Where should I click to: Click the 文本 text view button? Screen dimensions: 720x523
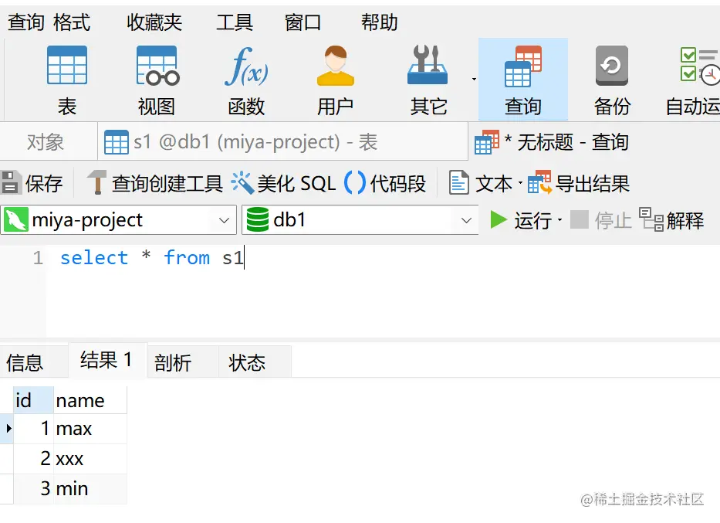coord(480,183)
